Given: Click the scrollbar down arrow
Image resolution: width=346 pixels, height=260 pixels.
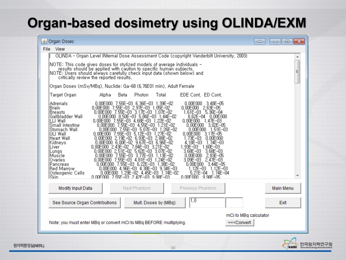Looking at the screenshot, I should 298,175.
